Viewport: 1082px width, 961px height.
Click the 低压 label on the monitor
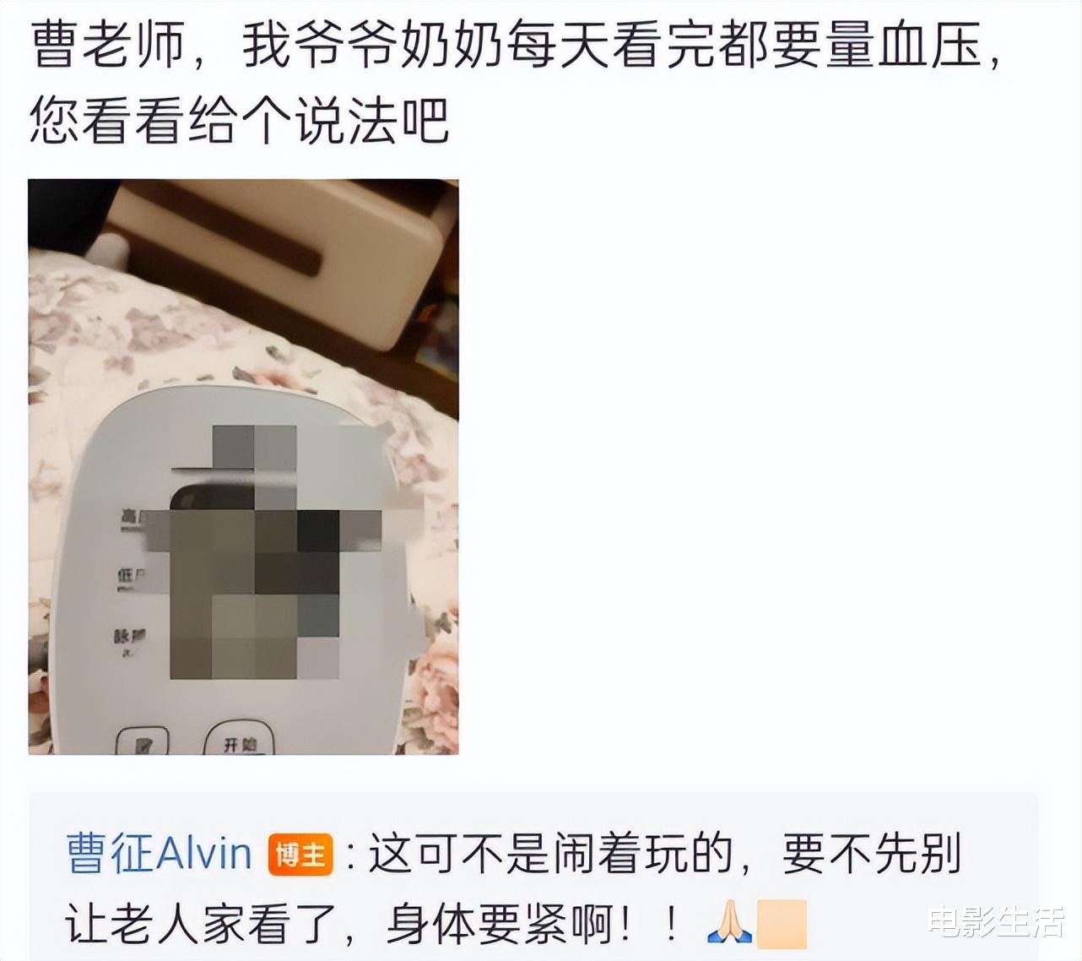coord(133,578)
